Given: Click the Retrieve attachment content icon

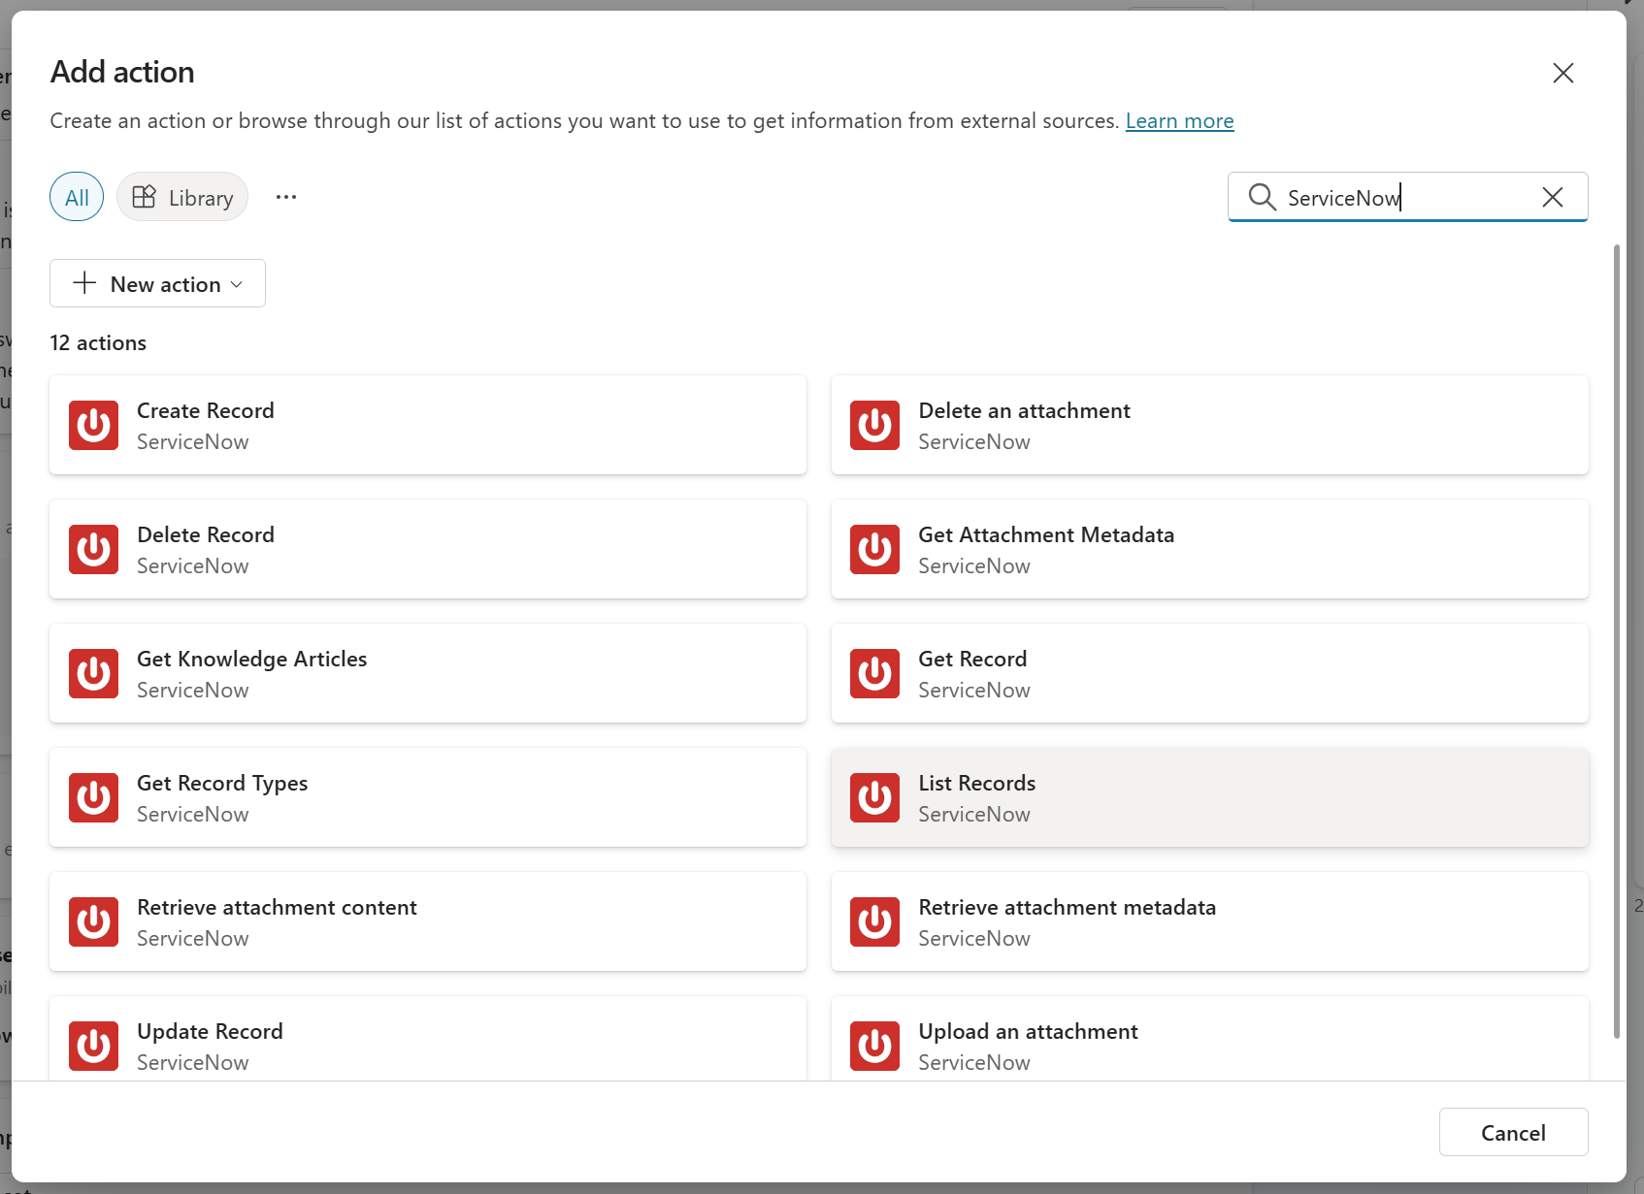Looking at the screenshot, I should (x=93, y=921).
